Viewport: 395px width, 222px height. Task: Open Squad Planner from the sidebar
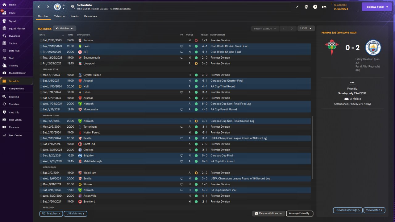pos(16,29)
